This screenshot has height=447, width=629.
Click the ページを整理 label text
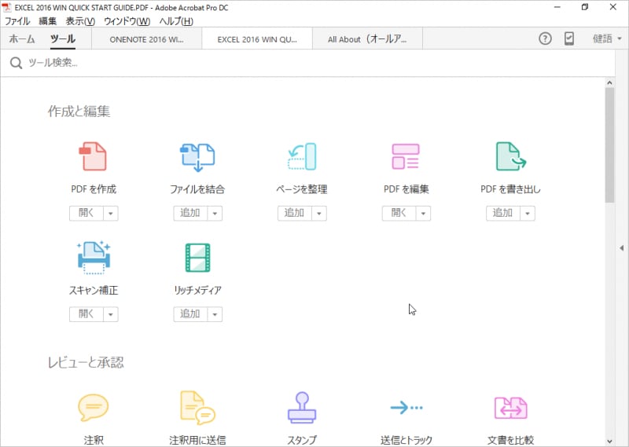pos(302,189)
